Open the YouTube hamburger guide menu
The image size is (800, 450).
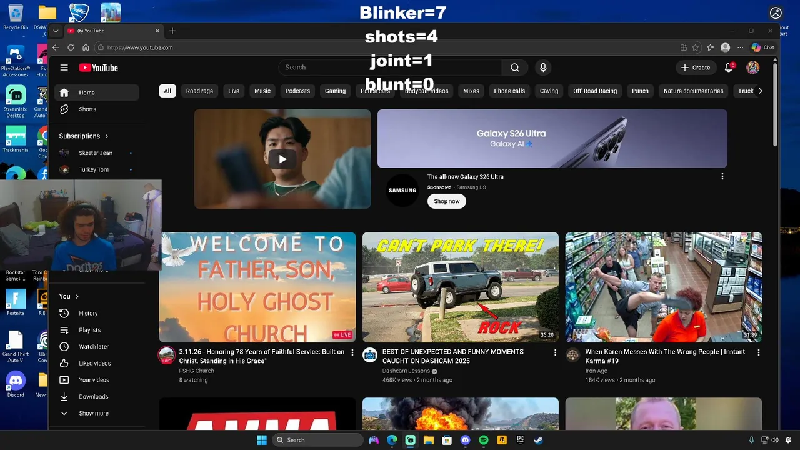(x=64, y=67)
